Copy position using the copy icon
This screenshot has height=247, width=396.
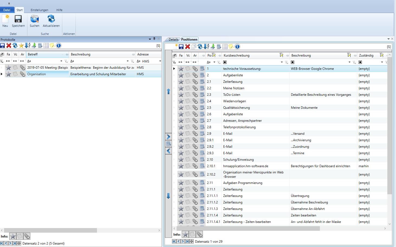click(194, 47)
